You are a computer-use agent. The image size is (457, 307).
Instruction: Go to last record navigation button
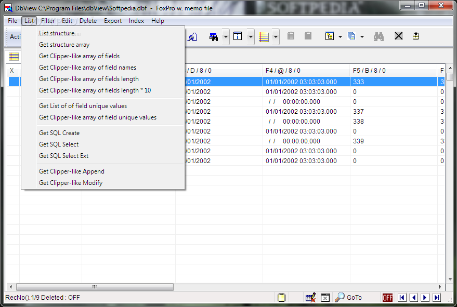coord(437,297)
